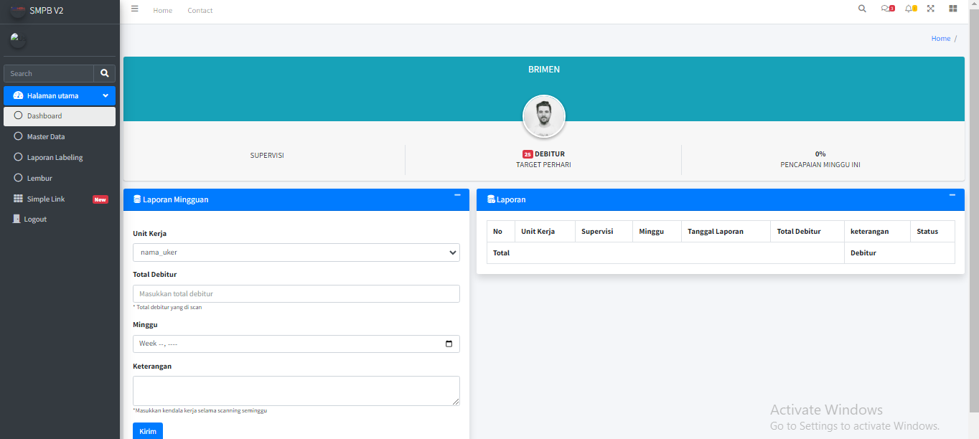The height and width of the screenshot is (439, 979).
Task: Click the BRIMEN profile avatar picture
Action: coord(543,116)
